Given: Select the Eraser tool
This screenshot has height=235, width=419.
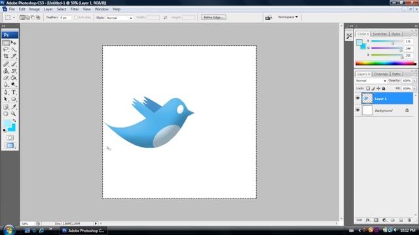Looking at the screenshot, I should click(x=6, y=78).
